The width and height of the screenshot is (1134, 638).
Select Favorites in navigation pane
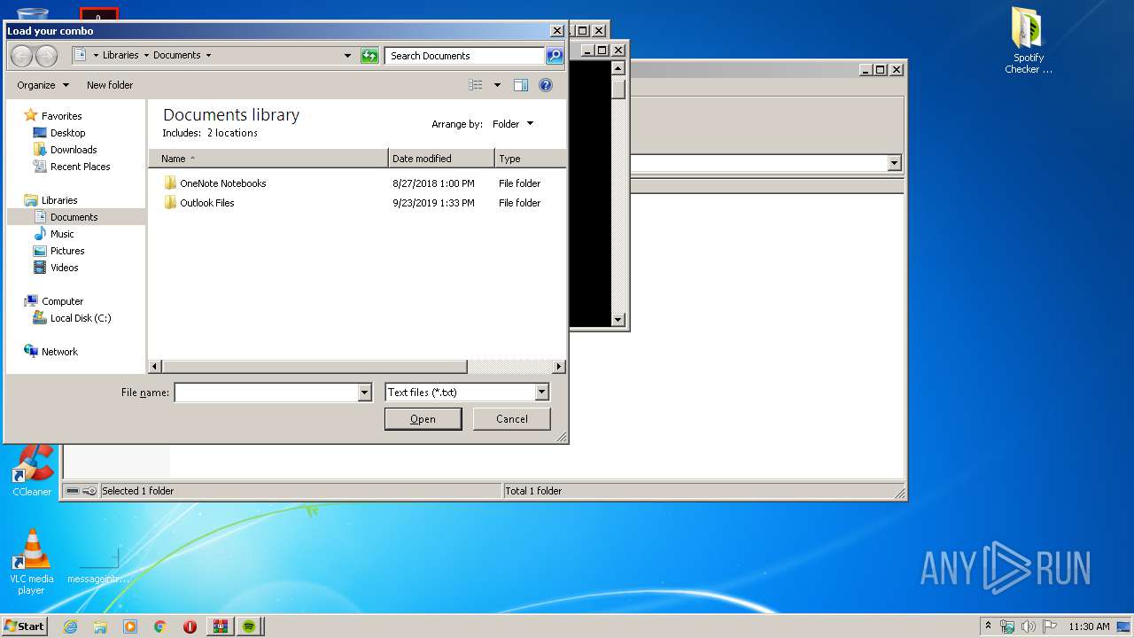[x=61, y=116]
